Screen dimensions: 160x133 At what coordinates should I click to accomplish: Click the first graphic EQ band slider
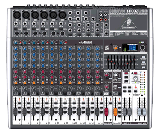tap(108, 59)
